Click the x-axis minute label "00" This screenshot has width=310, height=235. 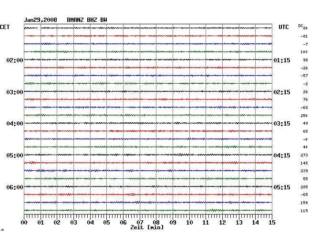24,223
